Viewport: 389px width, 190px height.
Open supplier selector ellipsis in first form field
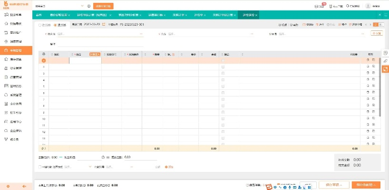pyautogui.click(x=141, y=34)
